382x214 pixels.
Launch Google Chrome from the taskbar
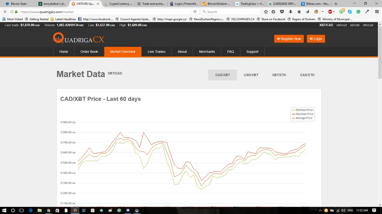click(x=48, y=210)
